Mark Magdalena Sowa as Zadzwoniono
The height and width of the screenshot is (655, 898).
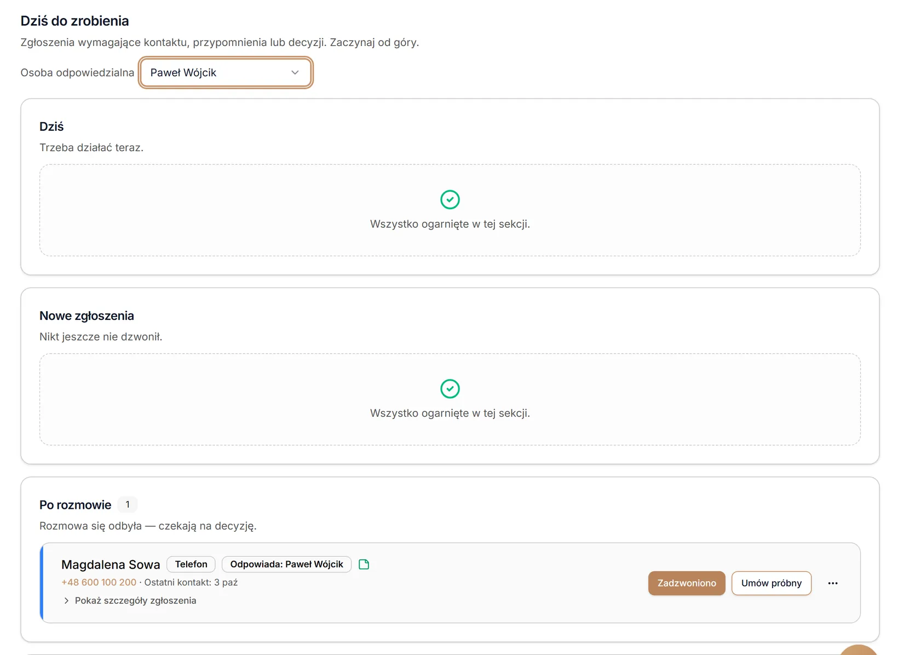click(687, 583)
